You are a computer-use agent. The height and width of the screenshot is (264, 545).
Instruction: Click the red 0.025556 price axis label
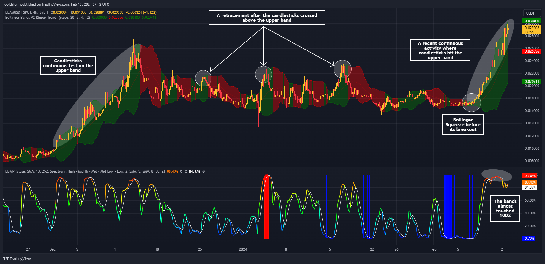coord(532,51)
